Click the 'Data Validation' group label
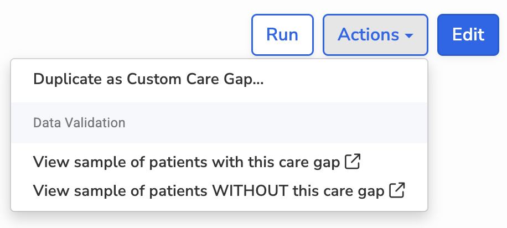Viewport: 507px width, 228px height. (x=79, y=122)
